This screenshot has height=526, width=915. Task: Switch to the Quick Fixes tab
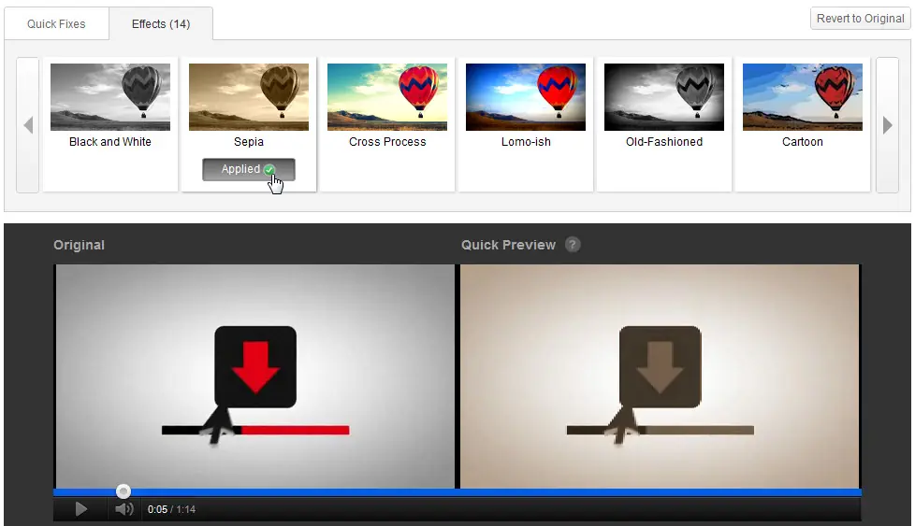pyautogui.click(x=56, y=24)
